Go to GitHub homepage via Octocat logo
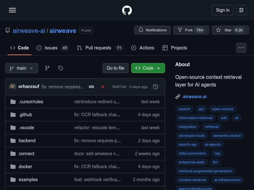This screenshot has height=190, width=254. [127, 10]
